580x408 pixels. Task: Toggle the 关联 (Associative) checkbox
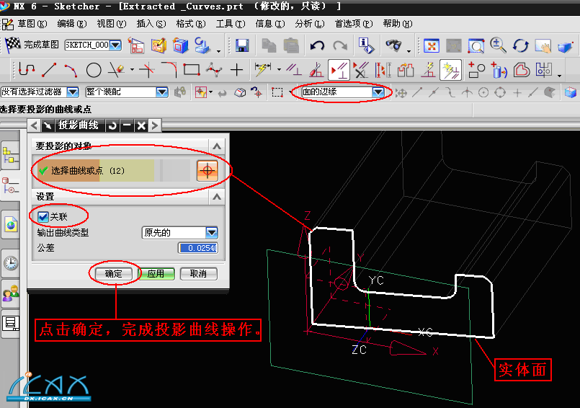43,216
